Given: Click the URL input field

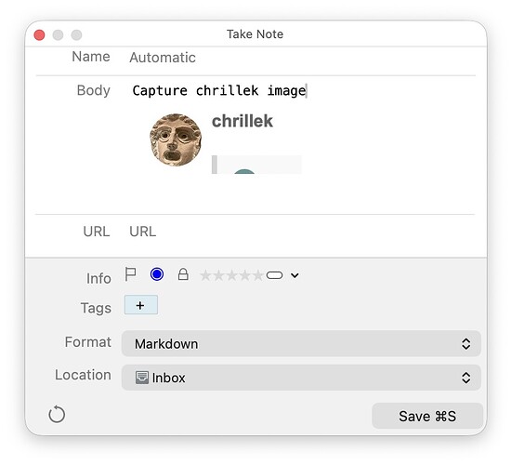Looking at the screenshot, I should pos(301,232).
